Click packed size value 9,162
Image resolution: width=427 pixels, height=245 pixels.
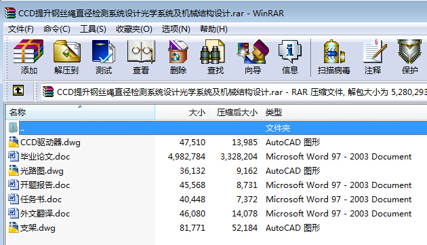point(247,170)
